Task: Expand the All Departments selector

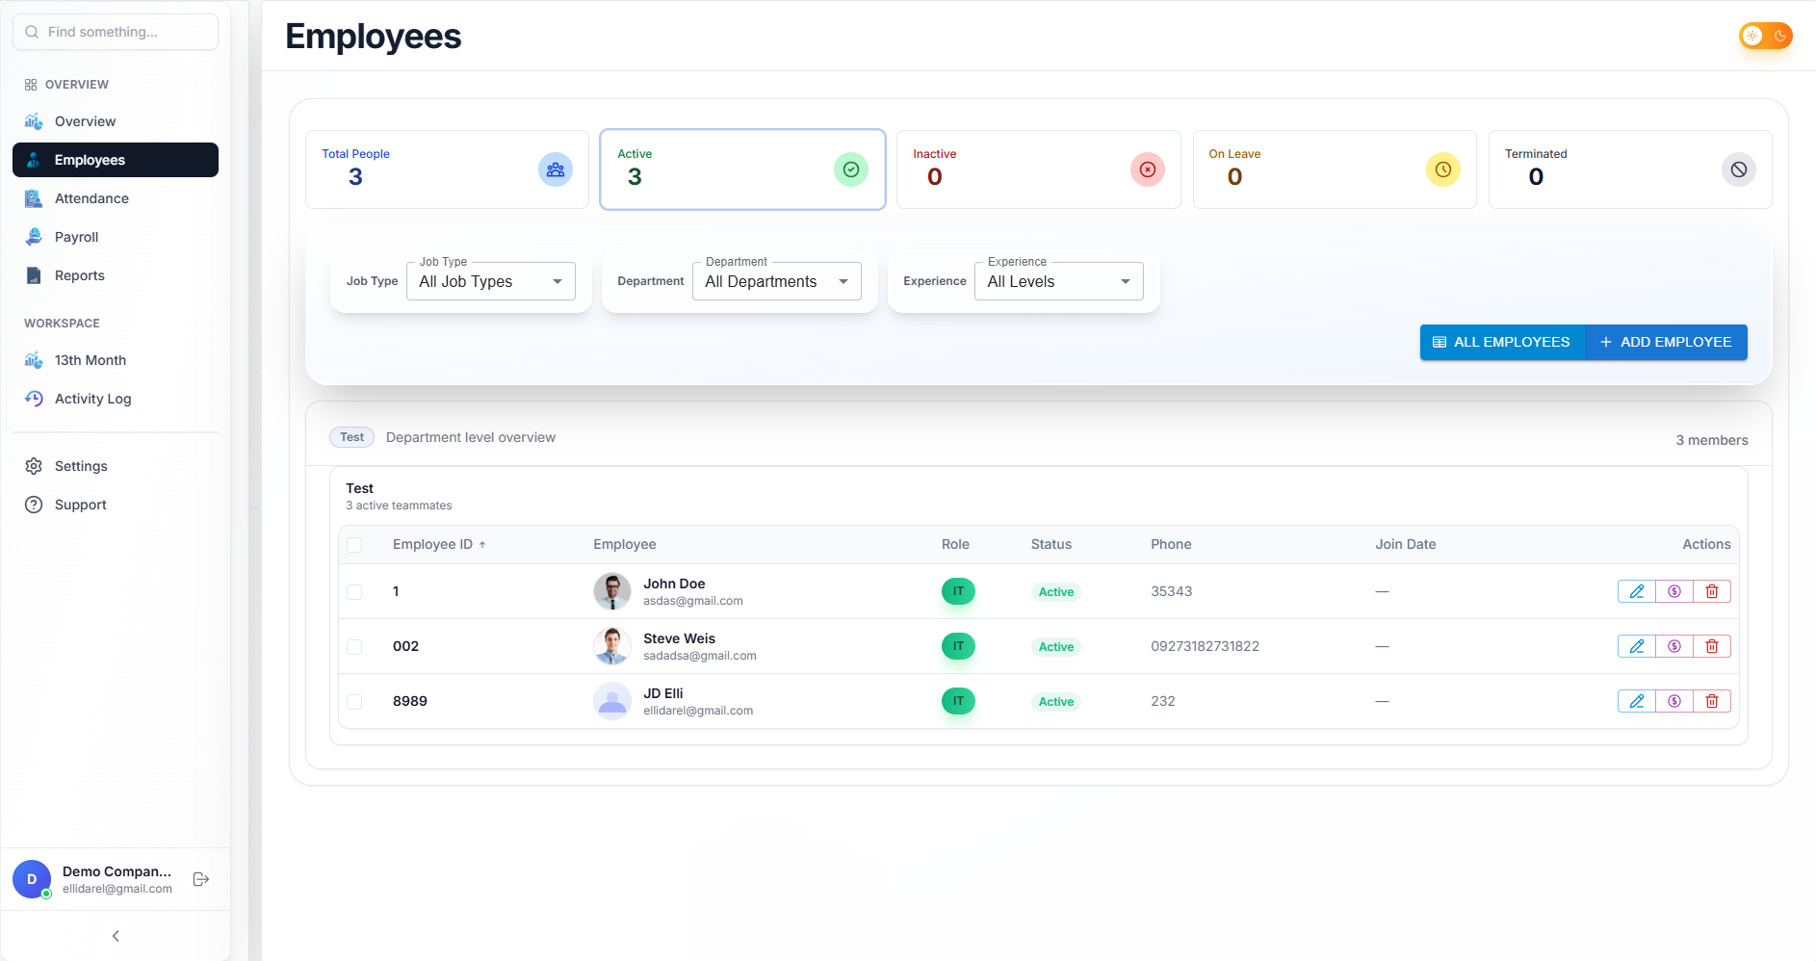Action: coord(776,281)
